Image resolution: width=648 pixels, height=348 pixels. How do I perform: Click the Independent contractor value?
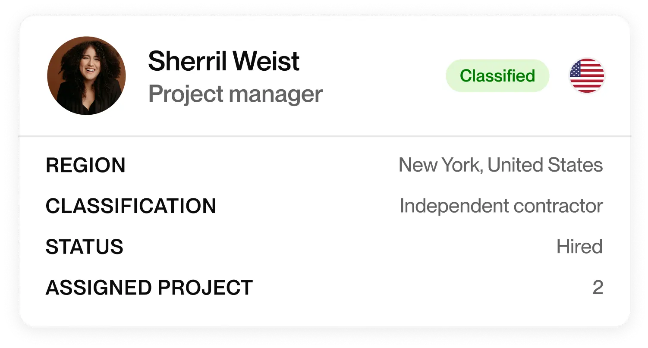pos(501,205)
